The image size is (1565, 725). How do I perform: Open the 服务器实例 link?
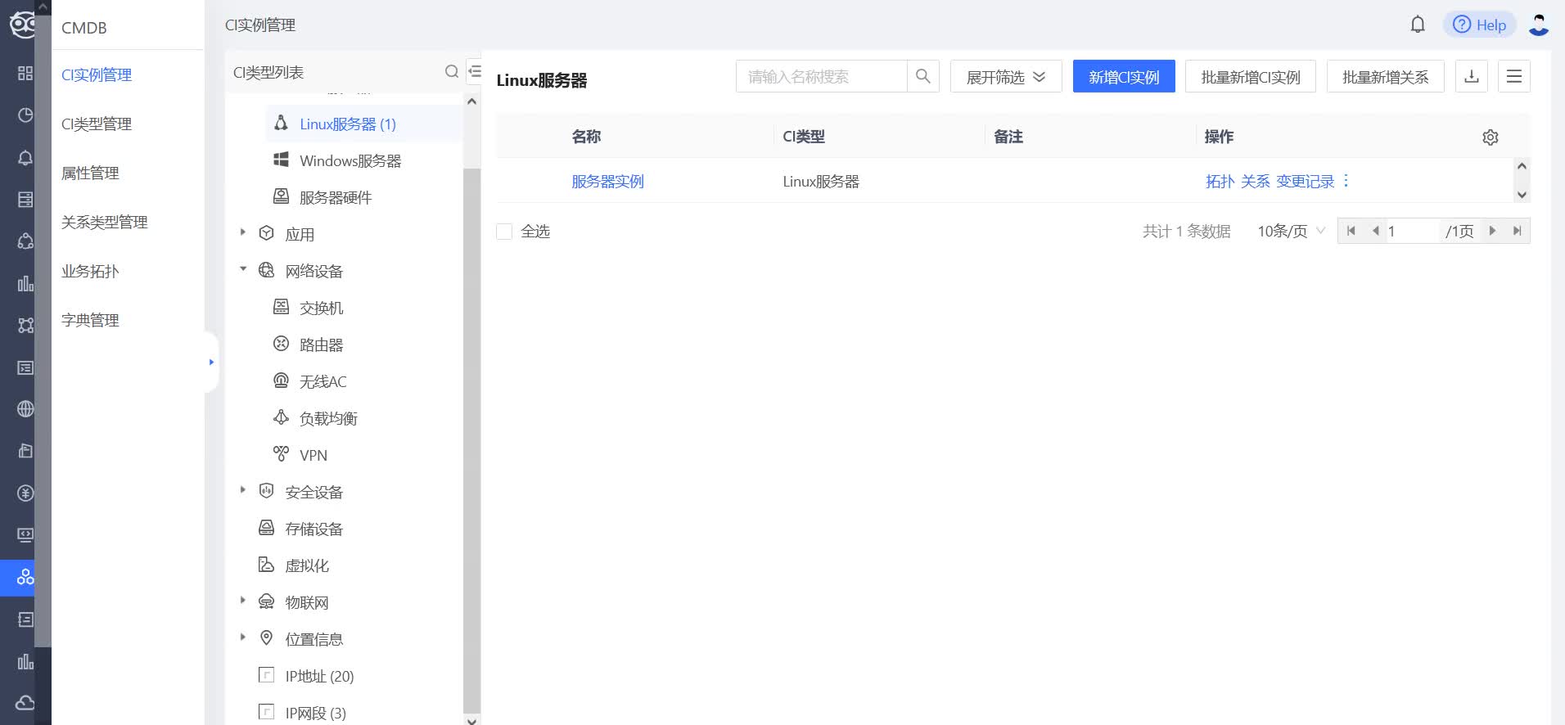607,182
